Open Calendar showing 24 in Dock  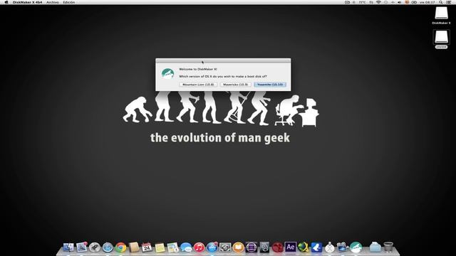point(147,247)
